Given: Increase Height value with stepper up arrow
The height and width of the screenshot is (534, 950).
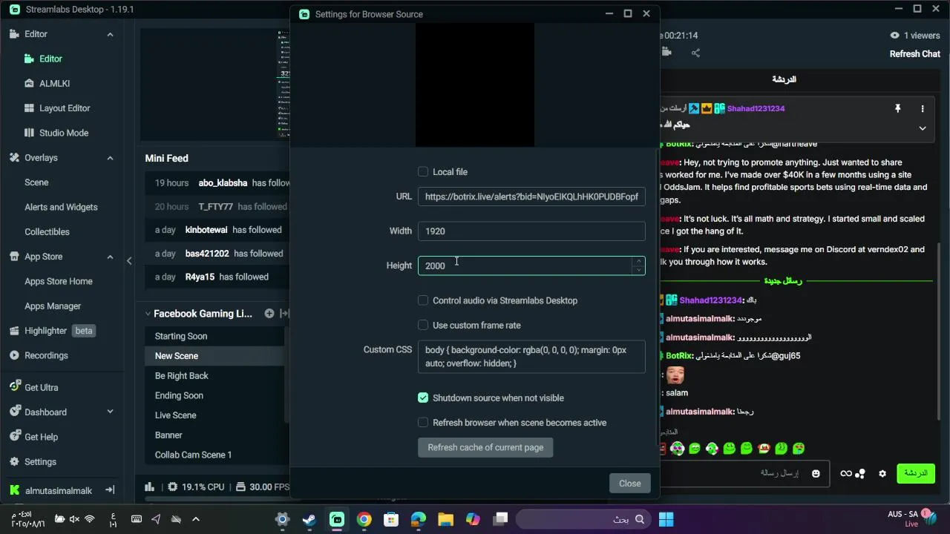Looking at the screenshot, I should click(638, 261).
